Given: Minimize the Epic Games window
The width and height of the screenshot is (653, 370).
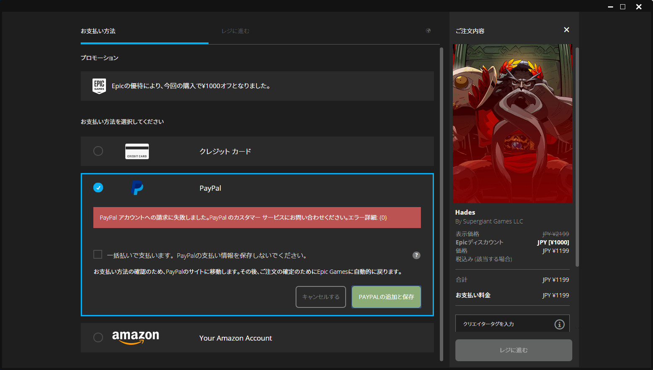Looking at the screenshot, I should tap(610, 7).
